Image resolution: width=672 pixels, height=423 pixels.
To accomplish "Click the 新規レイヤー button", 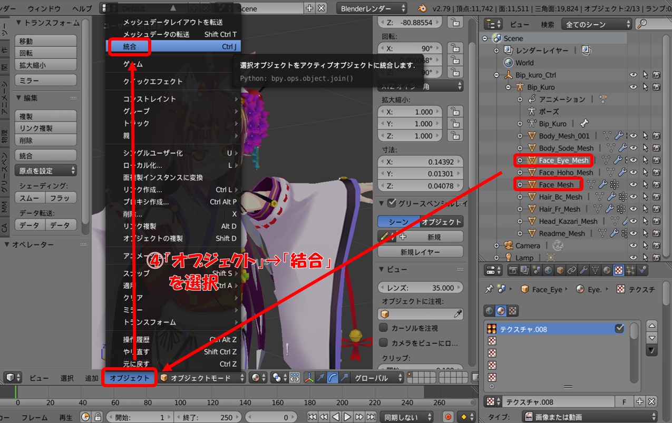I will point(420,252).
